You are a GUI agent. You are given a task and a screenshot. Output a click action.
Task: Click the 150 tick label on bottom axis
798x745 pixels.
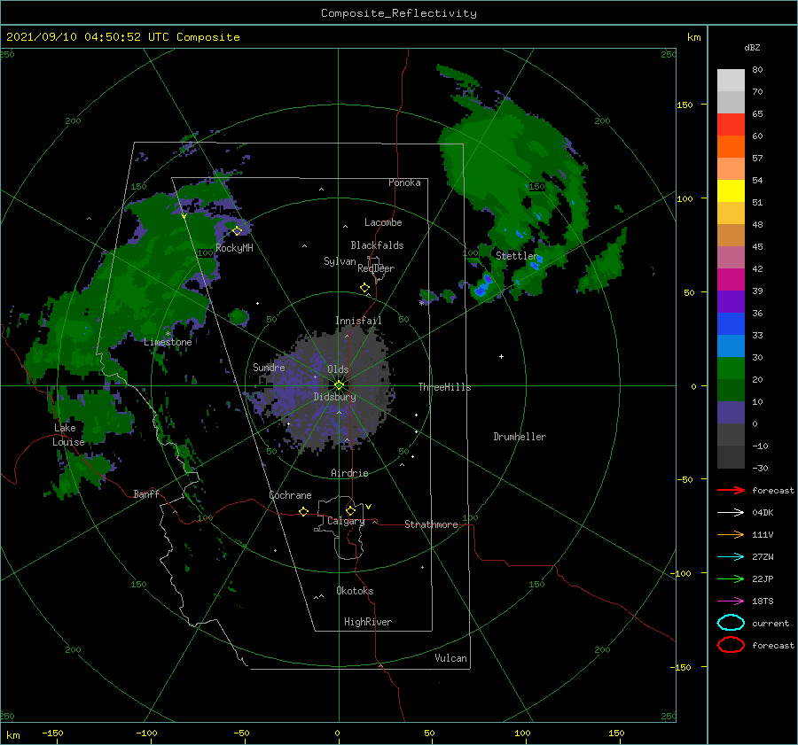(616, 733)
